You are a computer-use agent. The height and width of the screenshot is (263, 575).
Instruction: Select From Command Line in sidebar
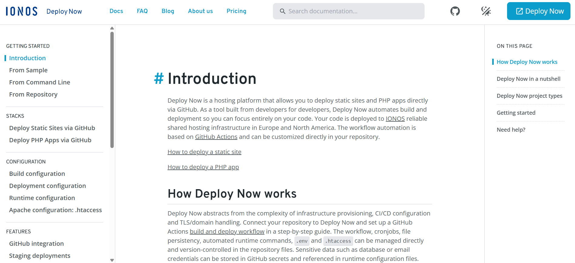tap(40, 82)
